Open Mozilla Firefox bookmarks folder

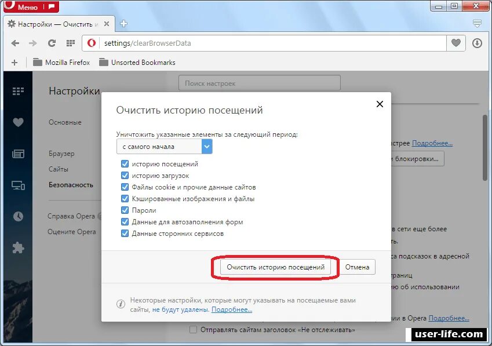pos(61,63)
